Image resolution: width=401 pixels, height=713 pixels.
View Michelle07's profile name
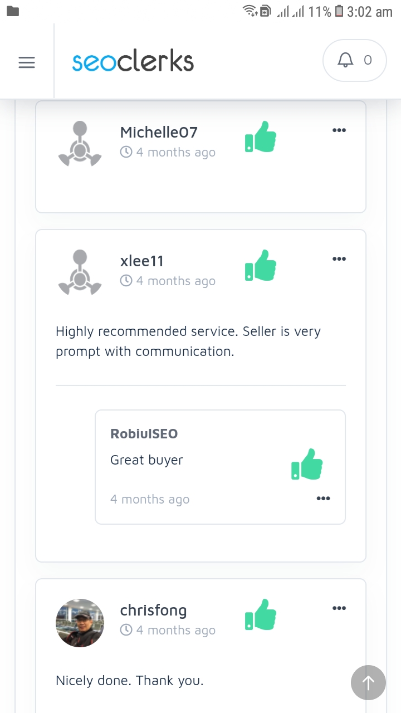tap(159, 132)
